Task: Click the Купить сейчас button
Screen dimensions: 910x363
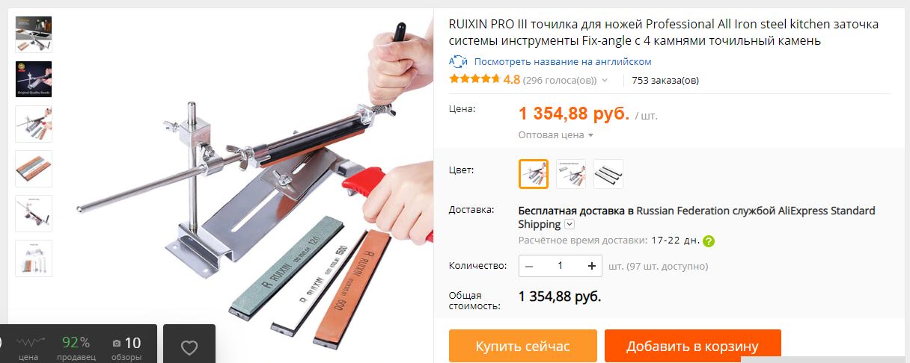Action: coord(523,346)
